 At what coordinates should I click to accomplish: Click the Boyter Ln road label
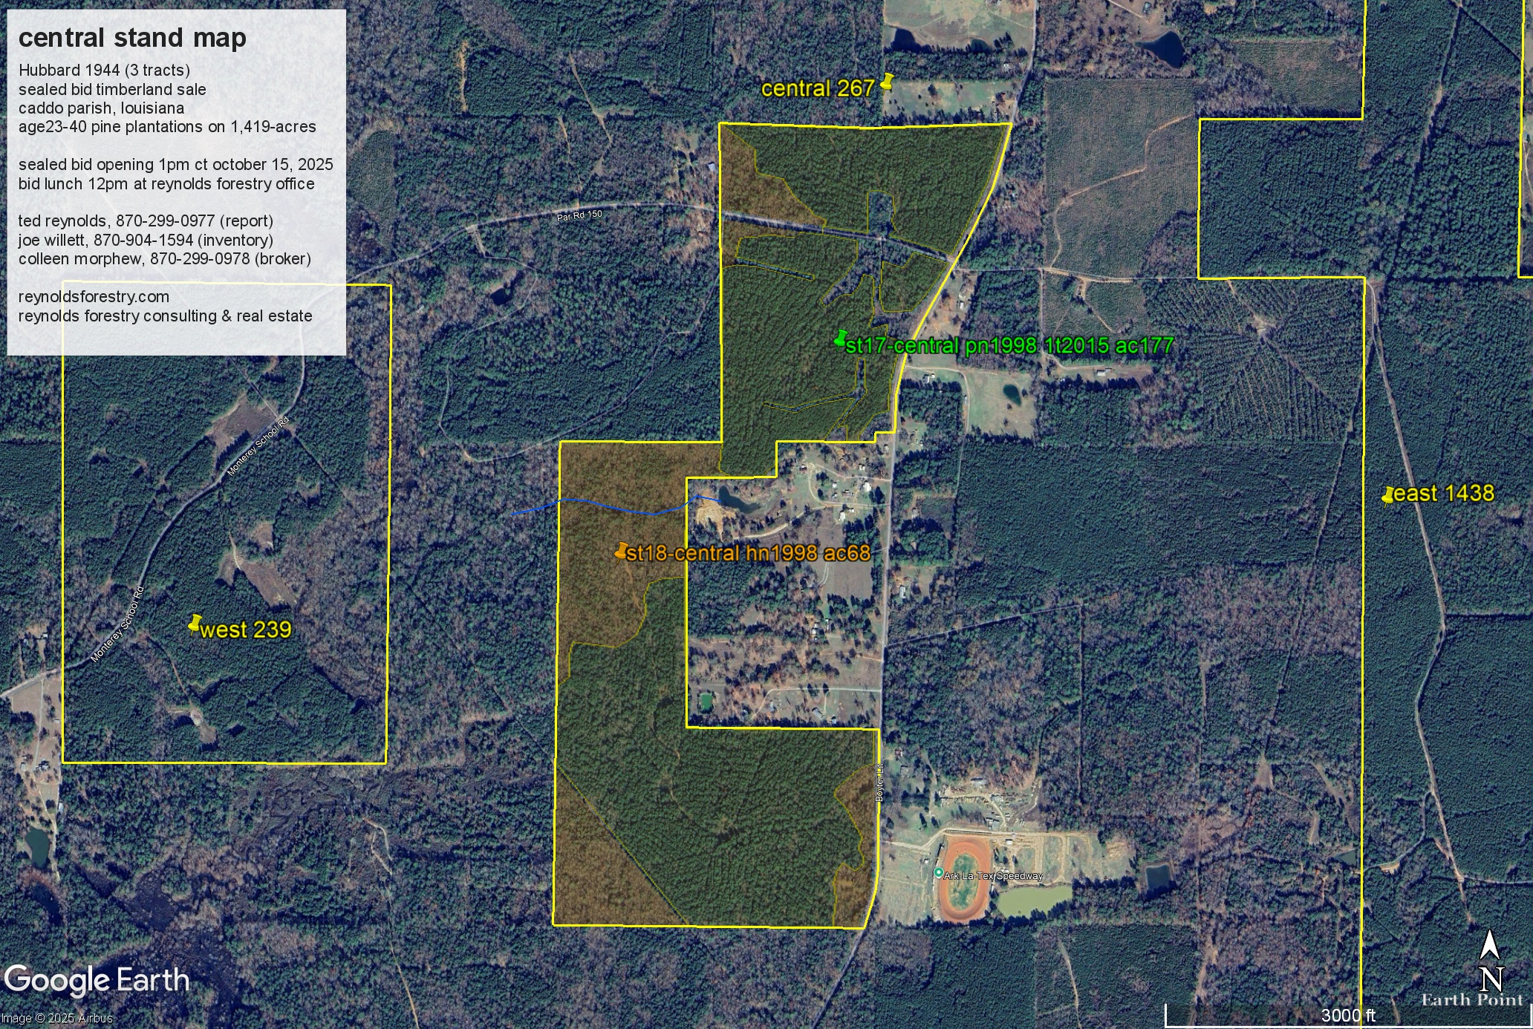(879, 782)
